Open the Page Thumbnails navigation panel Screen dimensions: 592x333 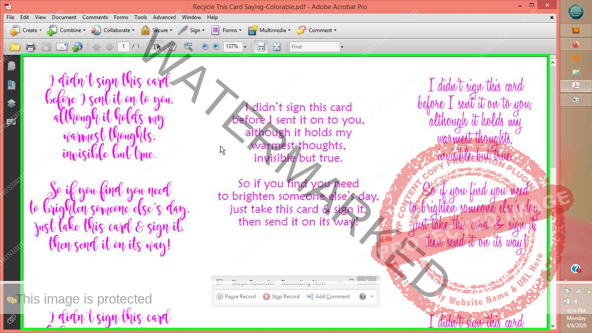pos(12,66)
